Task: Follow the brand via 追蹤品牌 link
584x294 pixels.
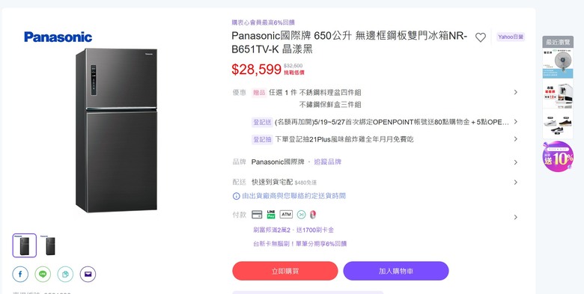Action: [328, 162]
